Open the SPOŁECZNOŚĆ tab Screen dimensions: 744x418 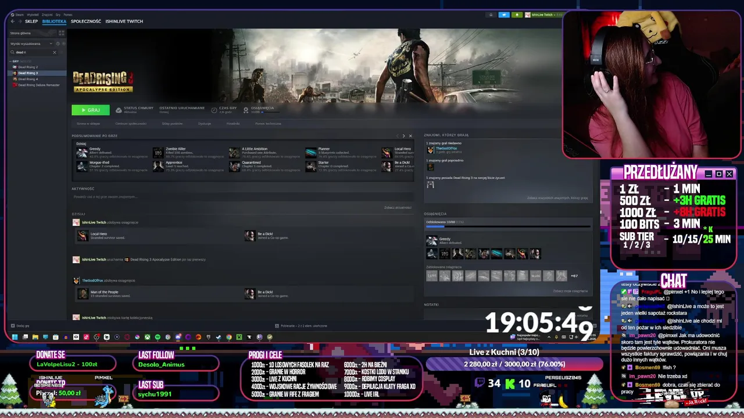[x=86, y=21]
